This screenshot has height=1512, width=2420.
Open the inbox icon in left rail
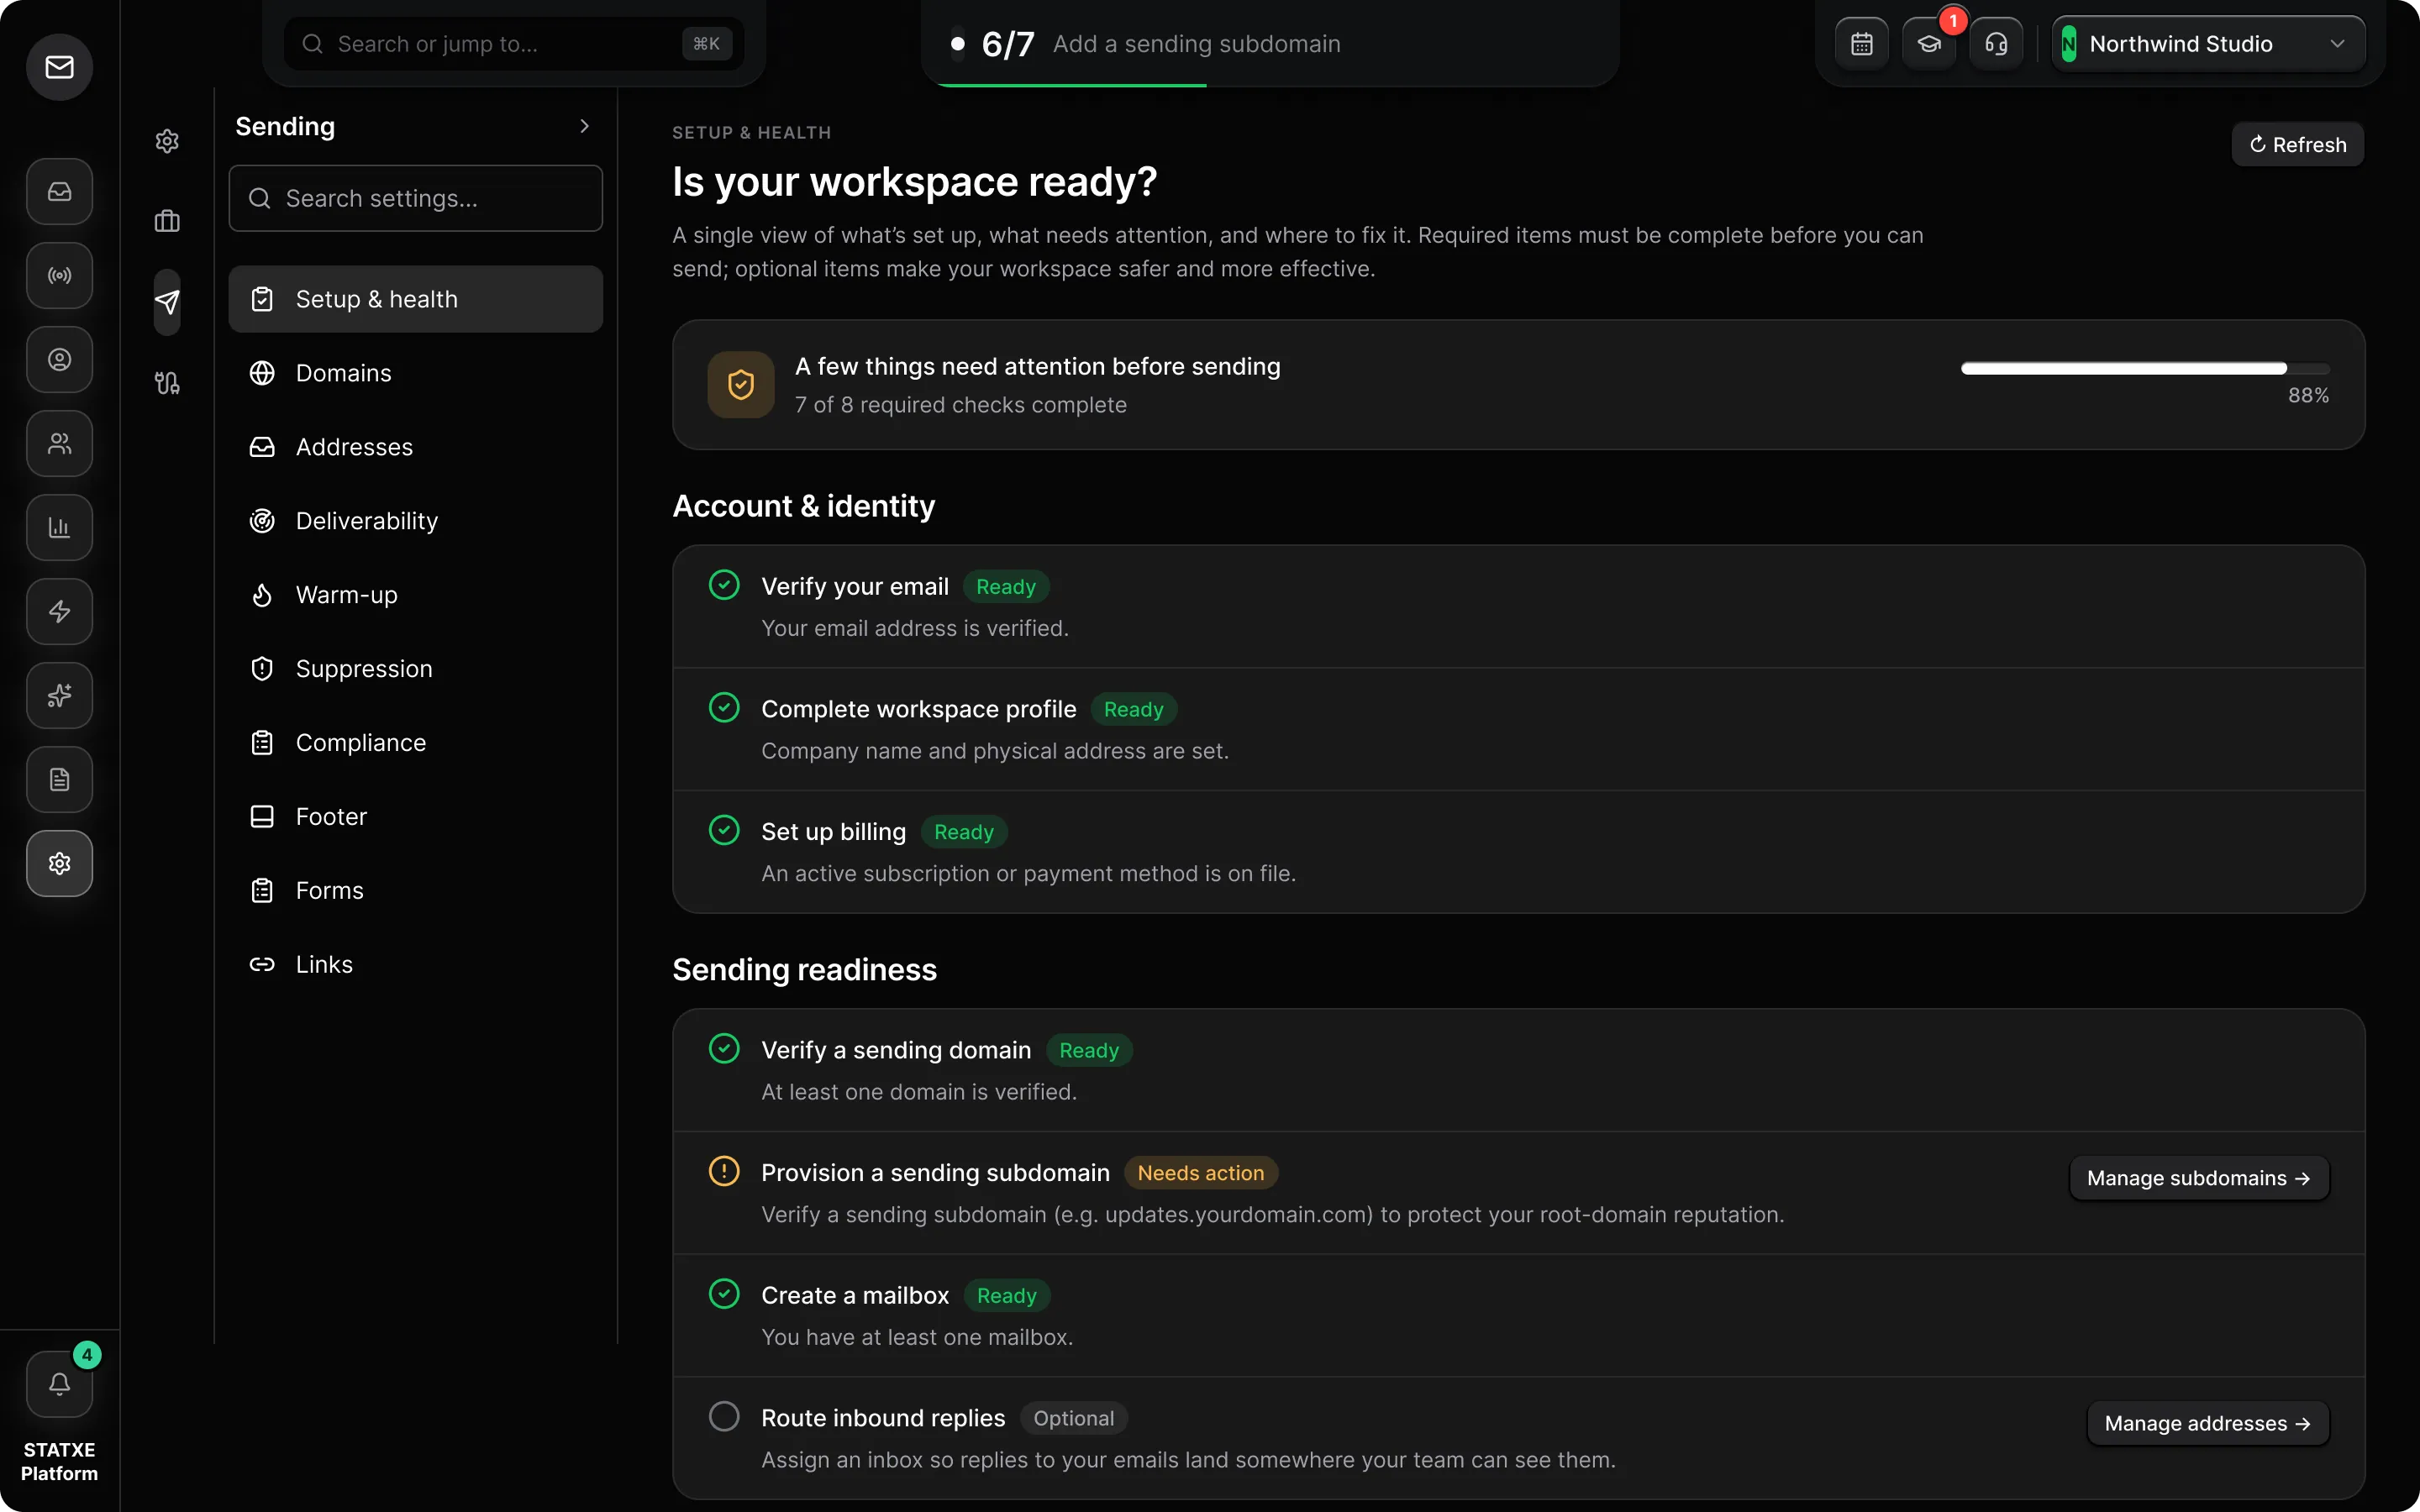[59, 191]
